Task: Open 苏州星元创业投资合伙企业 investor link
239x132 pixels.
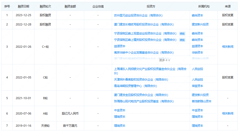Action: (138, 15)
